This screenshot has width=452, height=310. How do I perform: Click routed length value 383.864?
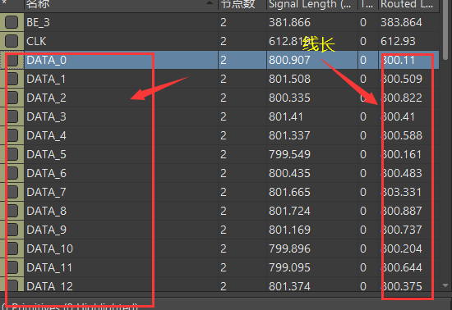pos(401,22)
